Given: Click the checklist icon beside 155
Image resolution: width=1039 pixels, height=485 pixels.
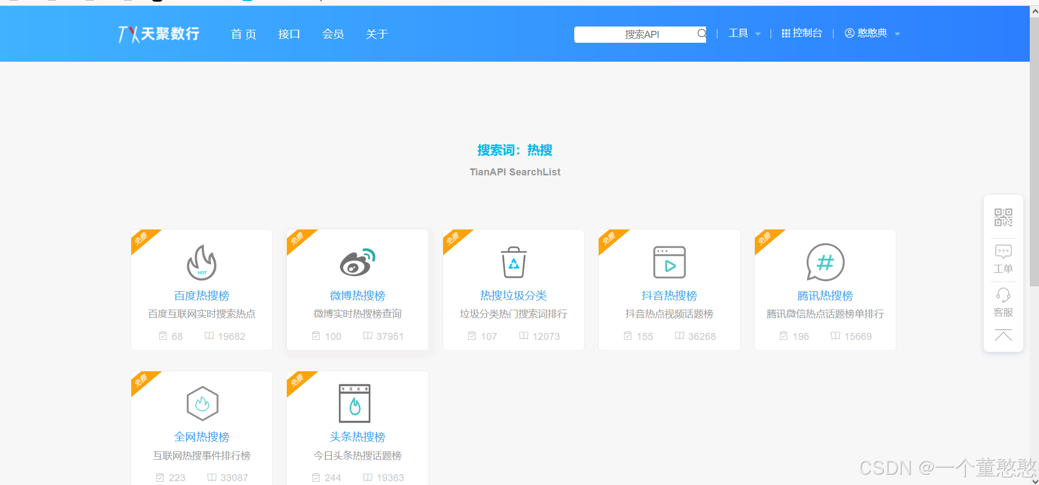Looking at the screenshot, I should 627,336.
